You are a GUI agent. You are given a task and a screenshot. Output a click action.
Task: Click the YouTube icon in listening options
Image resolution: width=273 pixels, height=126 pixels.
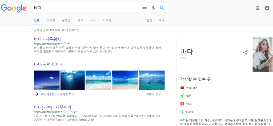point(182,88)
